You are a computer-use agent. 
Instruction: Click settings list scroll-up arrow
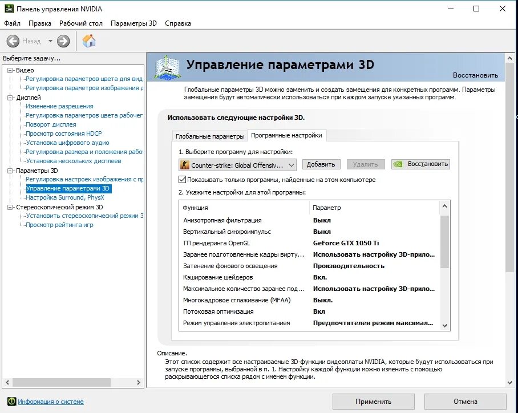tap(444, 206)
